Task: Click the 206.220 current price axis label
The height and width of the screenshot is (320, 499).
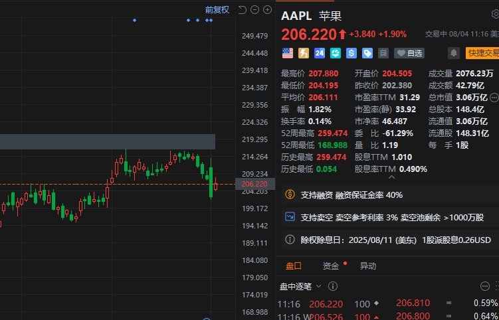Action: tap(255, 184)
